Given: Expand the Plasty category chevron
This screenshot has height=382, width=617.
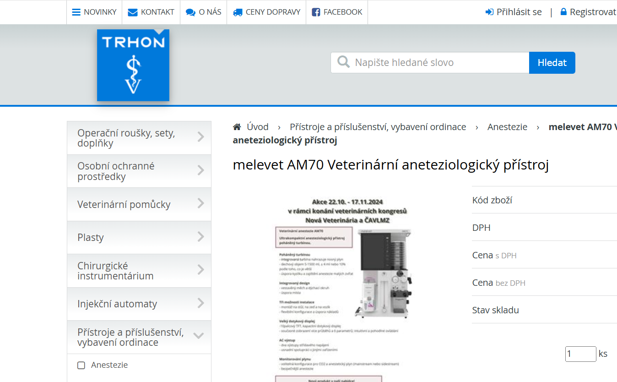Looking at the screenshot, I should pos(200,236).
